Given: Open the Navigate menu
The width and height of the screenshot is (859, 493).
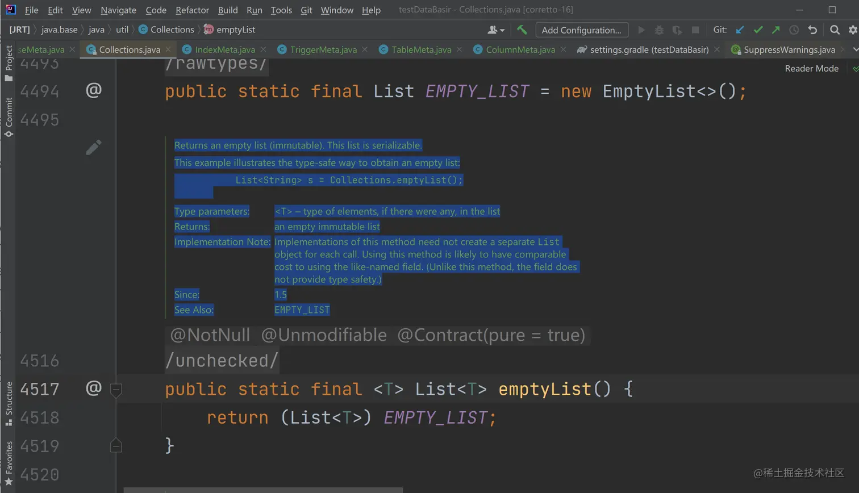Looking at the screenshot, I should [x=118, y=10].
